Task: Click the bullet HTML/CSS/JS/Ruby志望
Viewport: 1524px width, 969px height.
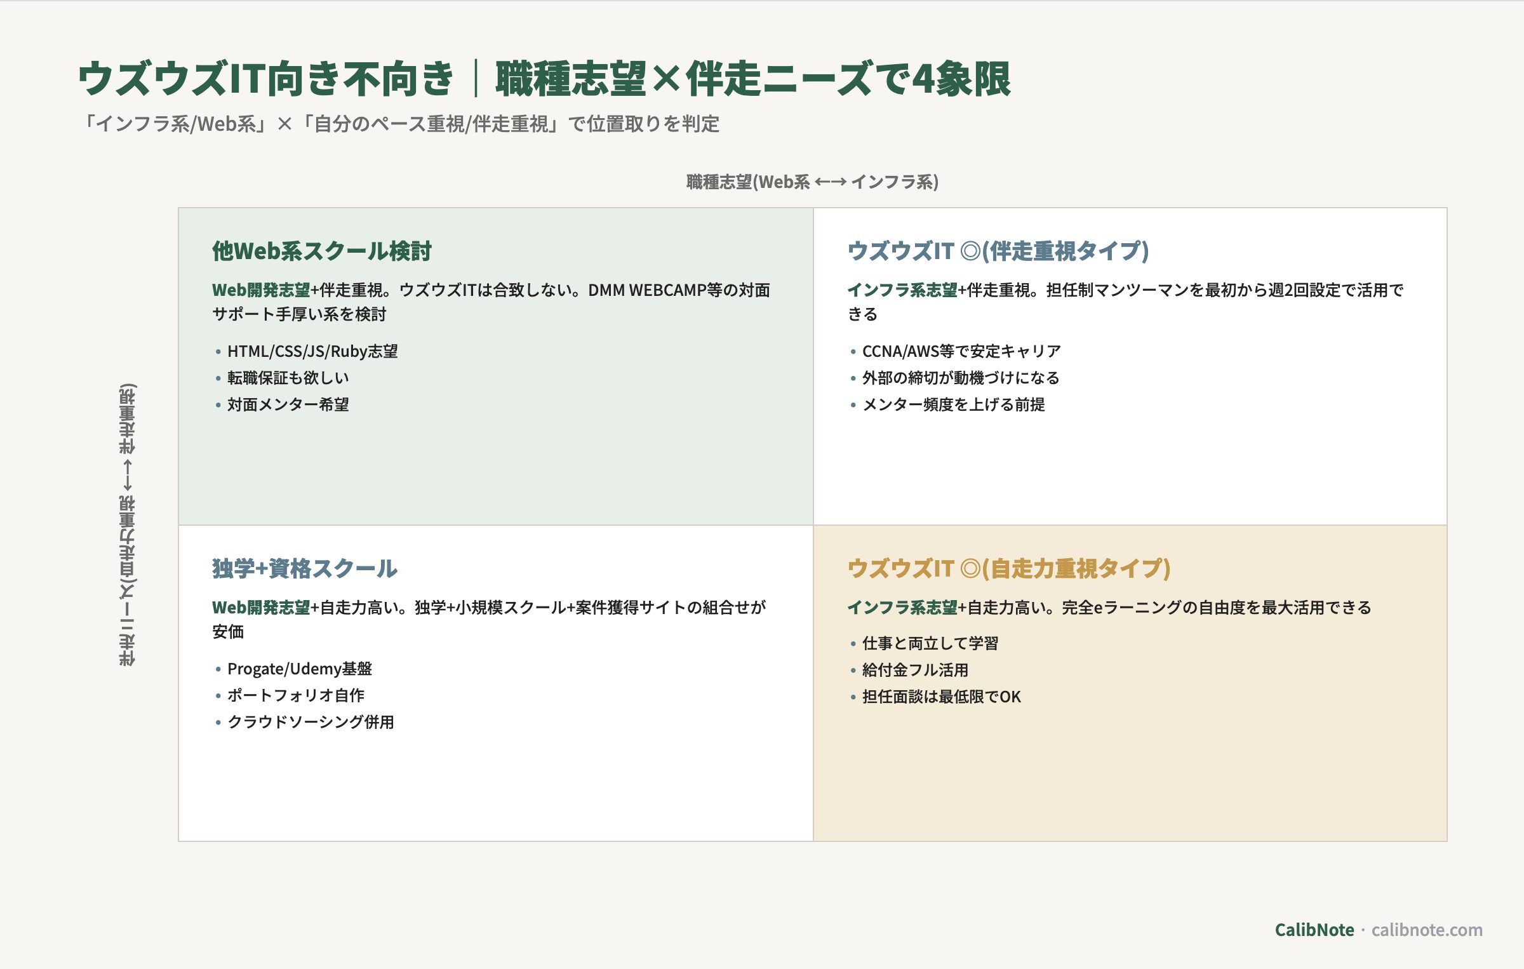Action: 312,351
